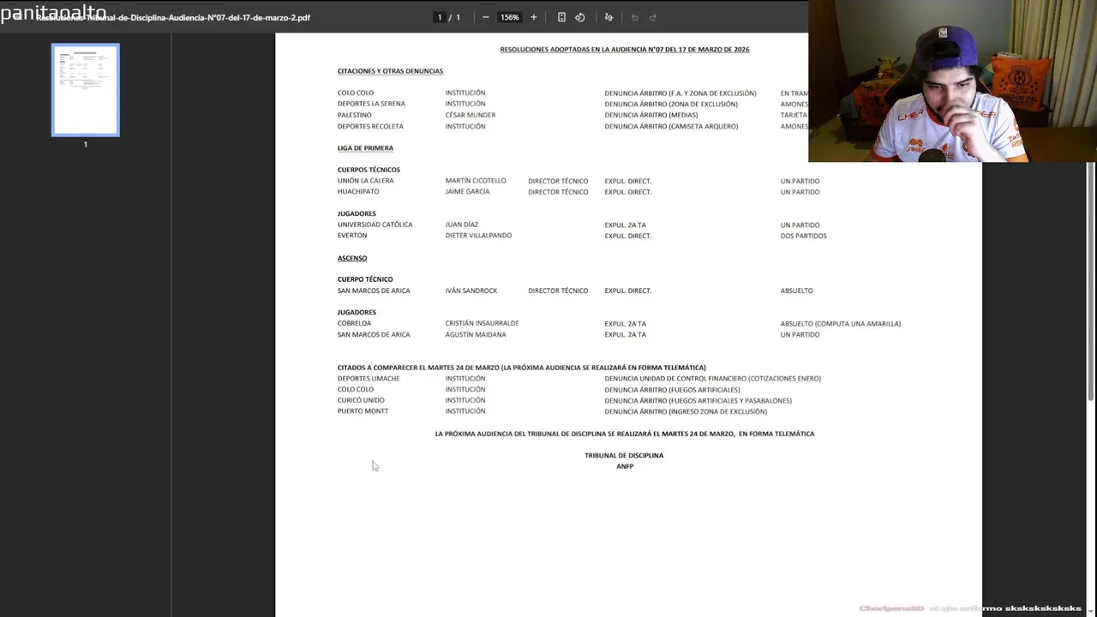Click 'TRIBUNAL DE DISCIPLINA' signature text
1097x617 pixels.
click(624, 456)
